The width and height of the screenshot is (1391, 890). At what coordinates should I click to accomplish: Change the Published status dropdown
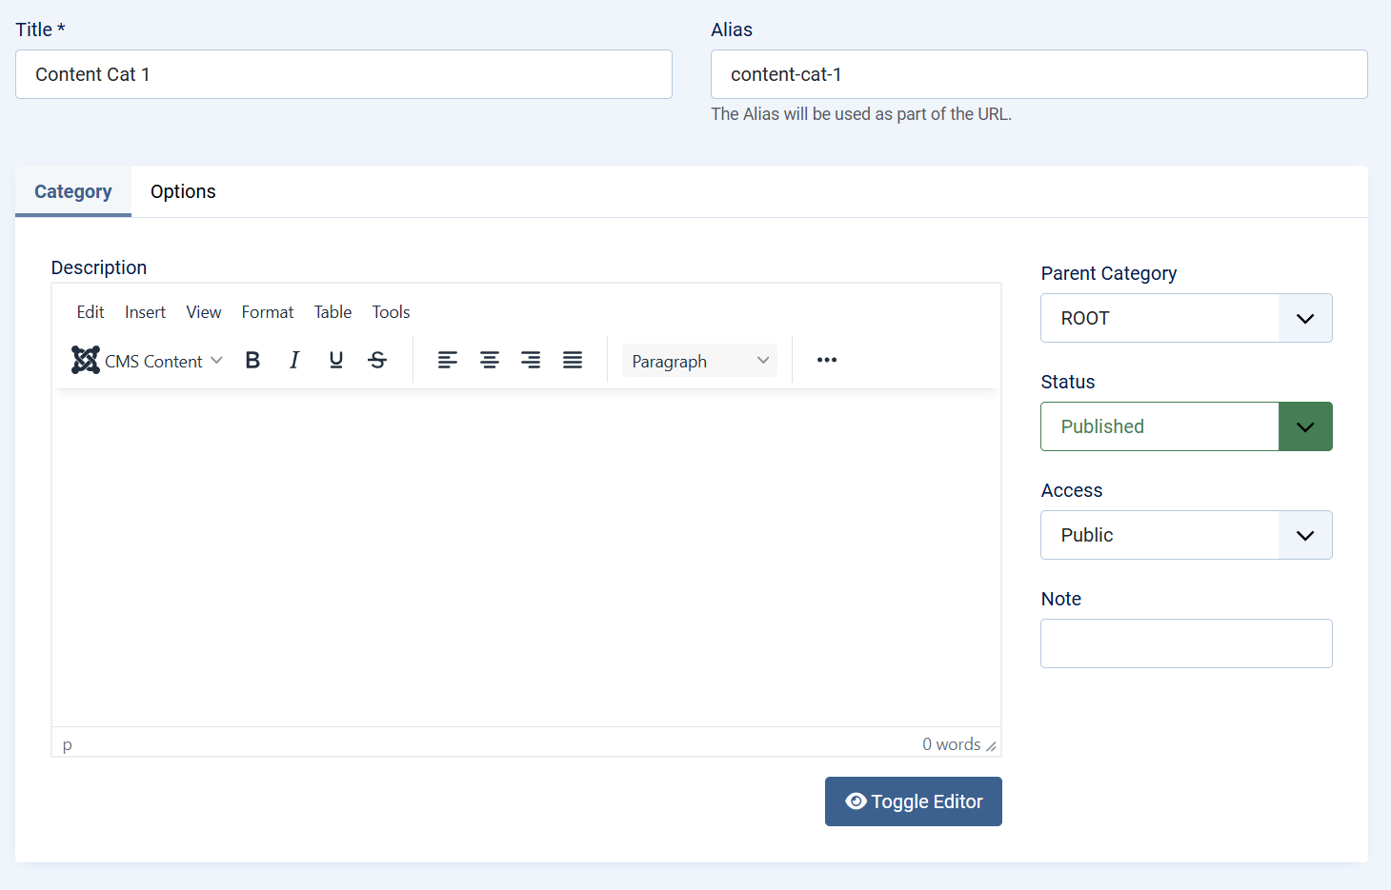(x=1186, y=426)
